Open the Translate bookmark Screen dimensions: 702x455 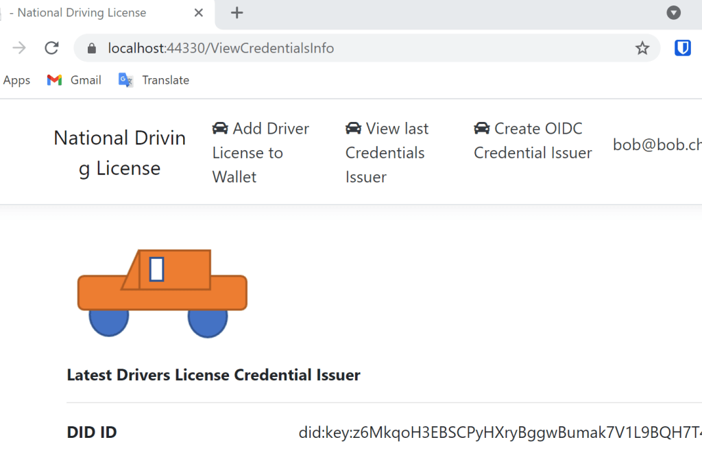pos(154,80)
